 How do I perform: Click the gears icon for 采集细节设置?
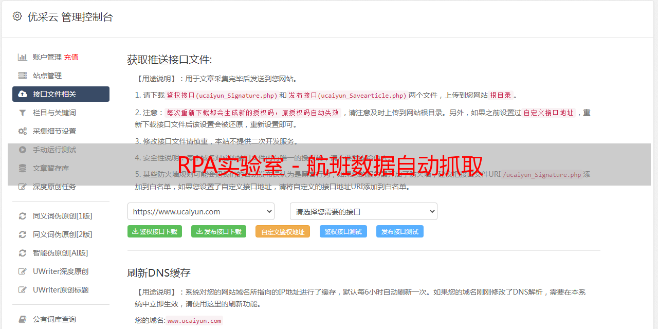tap(23, 131)
